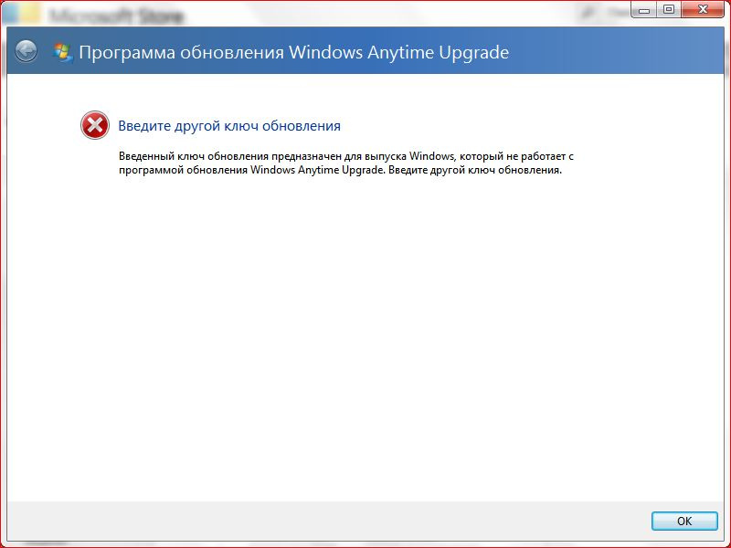Minimize the Anytime Upgrade window
Image resolution: width=731 pixels, height=548 pixels.
click(x=644, y=9)
